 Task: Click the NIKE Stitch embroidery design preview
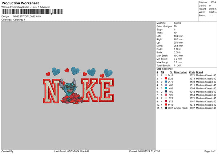click(78, 85)
